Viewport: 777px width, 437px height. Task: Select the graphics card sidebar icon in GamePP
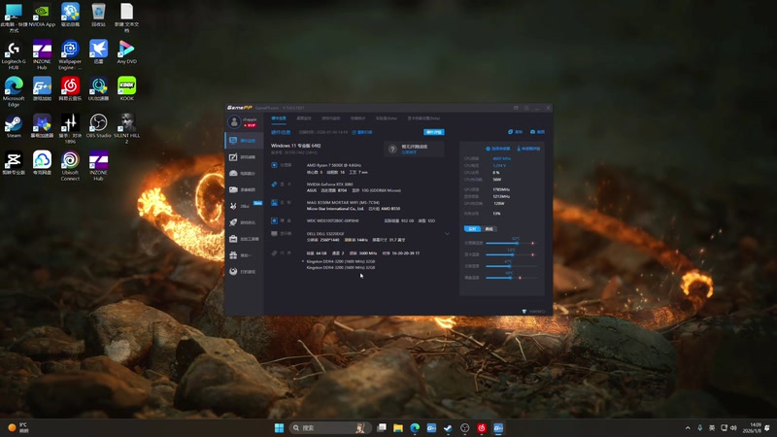coord(233,189)
